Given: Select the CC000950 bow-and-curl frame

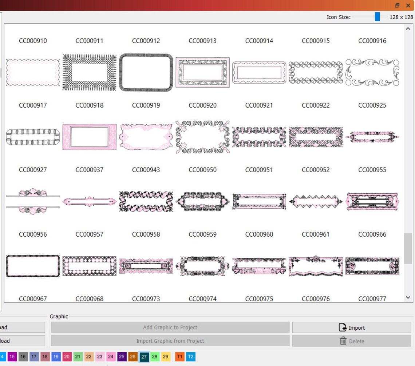Looking at the screenshot, I should point(203,137).
